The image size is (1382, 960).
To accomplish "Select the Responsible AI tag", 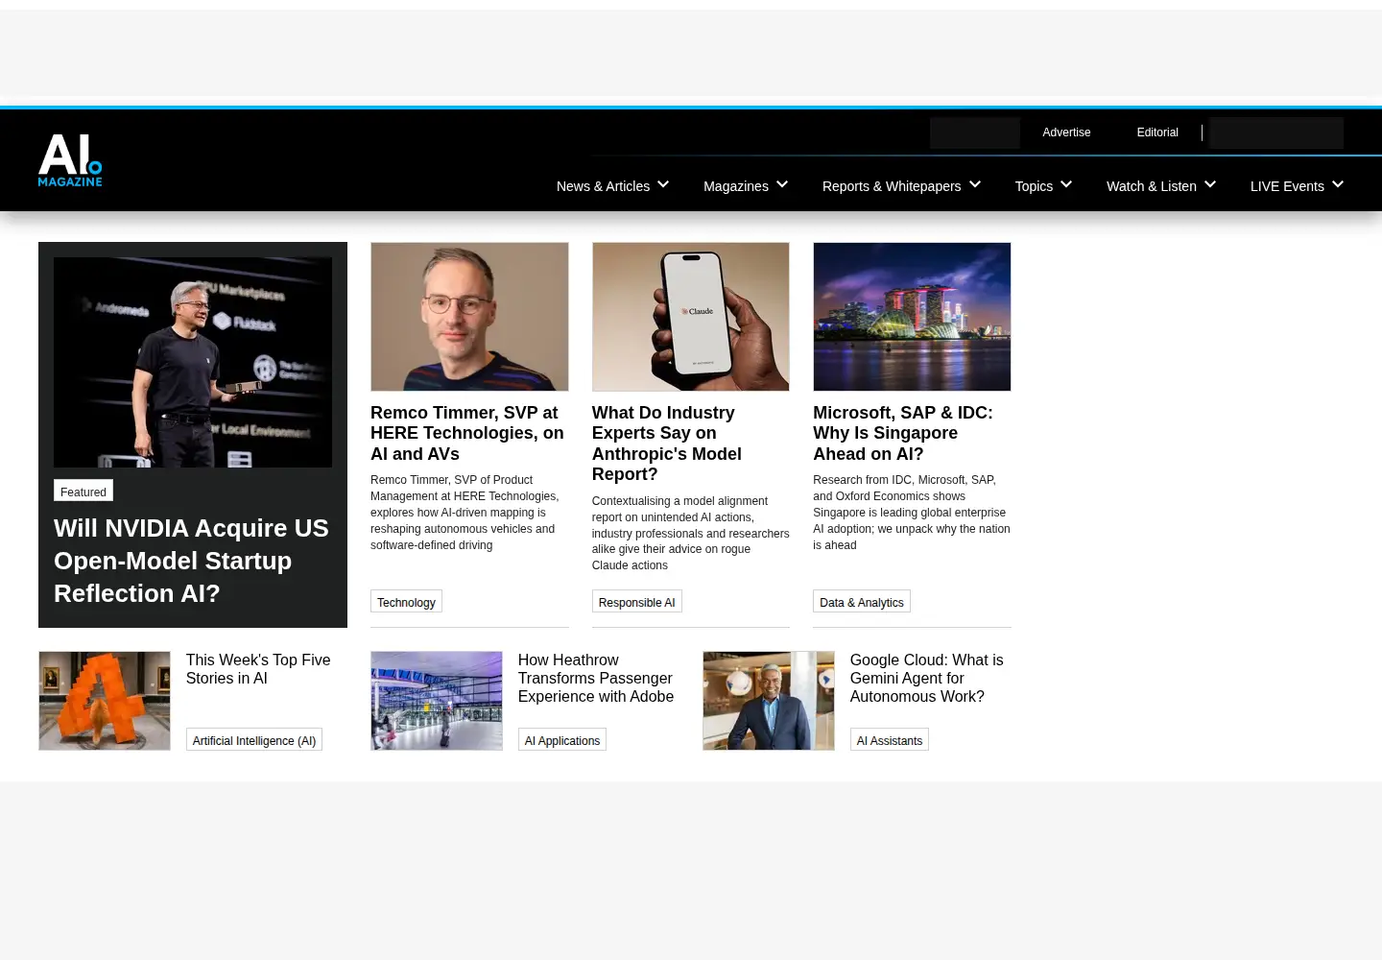I will pyautogui.click(x=636, y=602).
